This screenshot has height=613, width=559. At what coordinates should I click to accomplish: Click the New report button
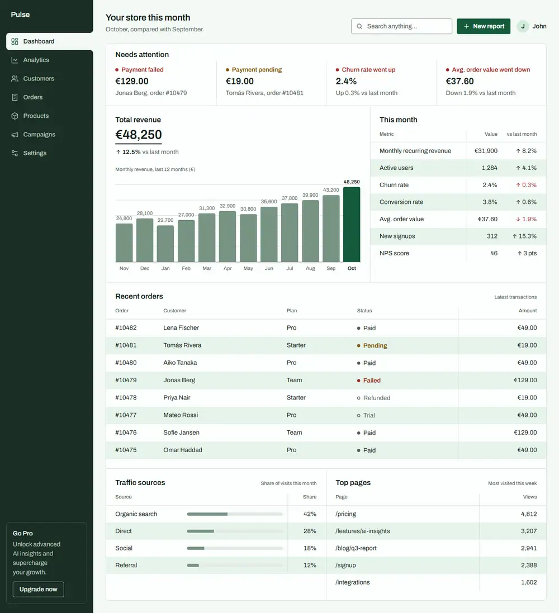pyautogui.click(x=484, y=26)
